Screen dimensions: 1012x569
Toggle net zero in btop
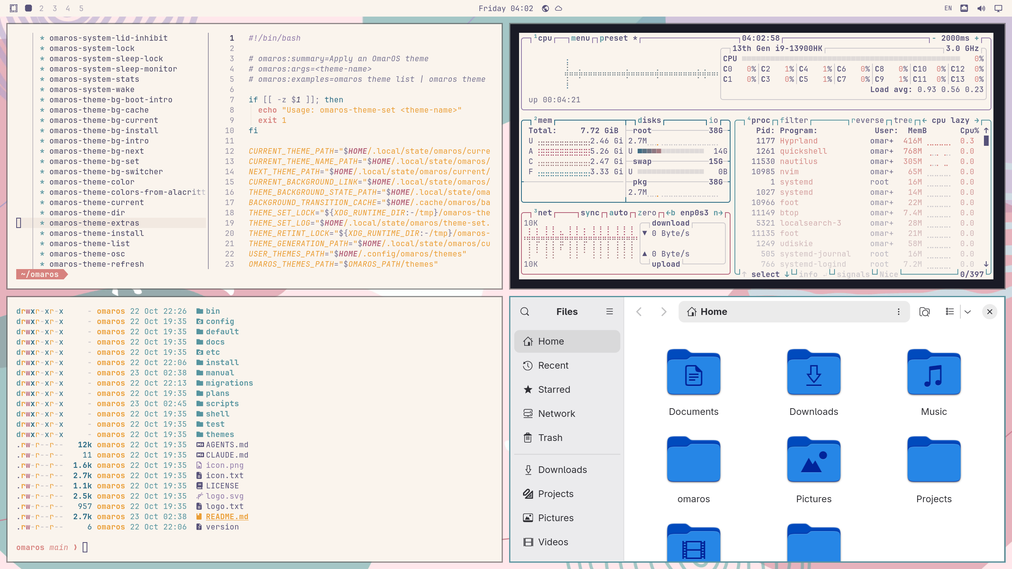647,213
